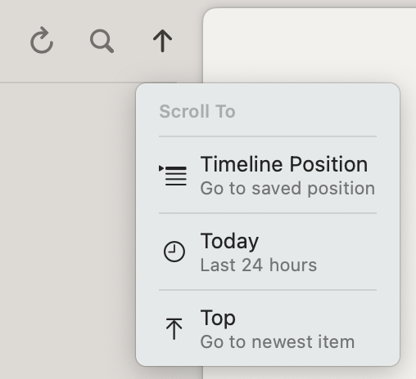This screenshot has height=379, width=416.
Task: Click the Timeline Position list-marker icon
Action: [x=173, y=176]
